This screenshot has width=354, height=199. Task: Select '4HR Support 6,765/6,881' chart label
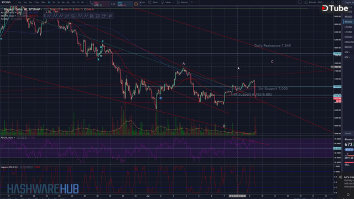[251, 95]
